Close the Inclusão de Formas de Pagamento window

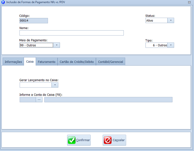click(189, 2)
